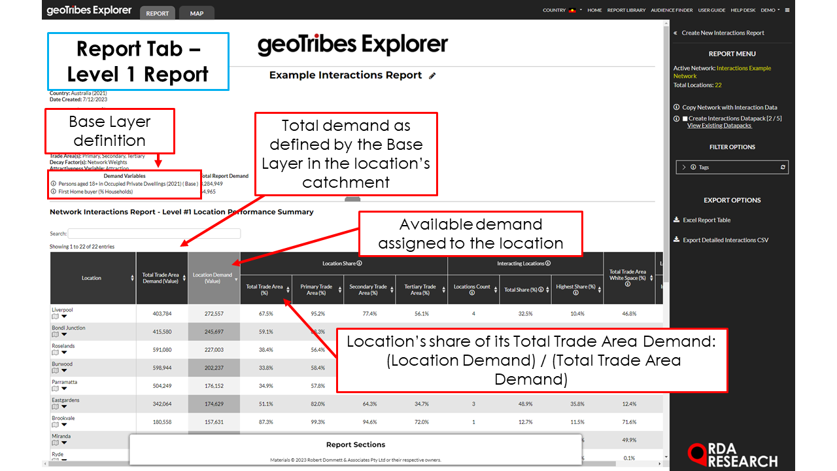Sort by Location Demand (Value) column
837x471 pixels.
(214, 278)
